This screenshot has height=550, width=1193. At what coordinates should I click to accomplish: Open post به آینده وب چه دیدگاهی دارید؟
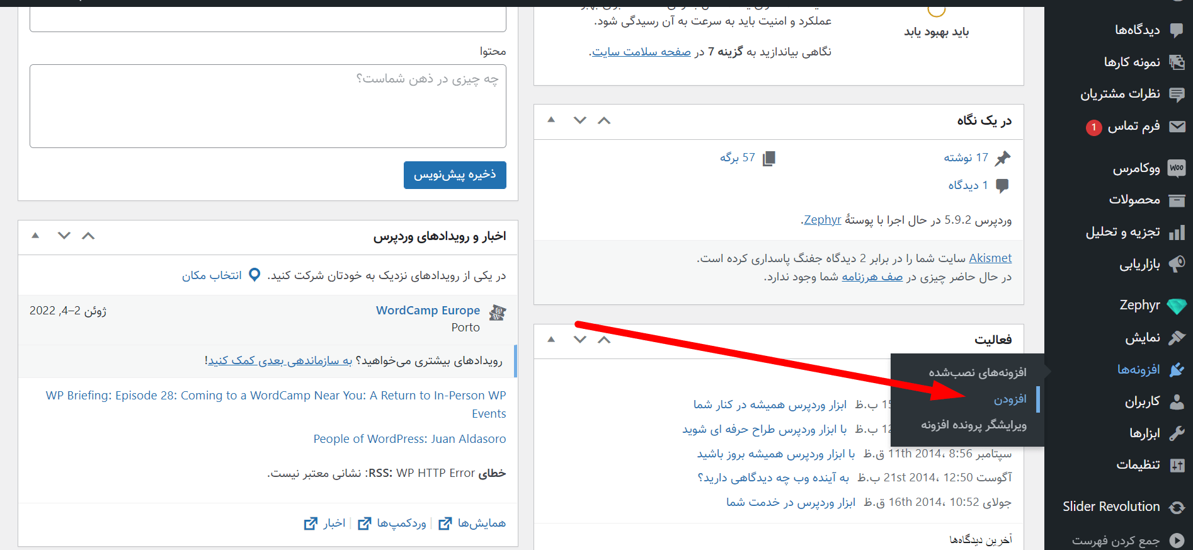tap(773, 478)
